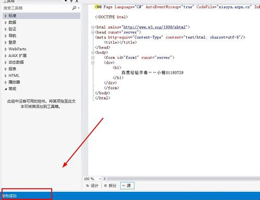Screen dimensions: 260x200
Task: Open the w3.org xhtml namespace link
Action: [x=154, y=27]
